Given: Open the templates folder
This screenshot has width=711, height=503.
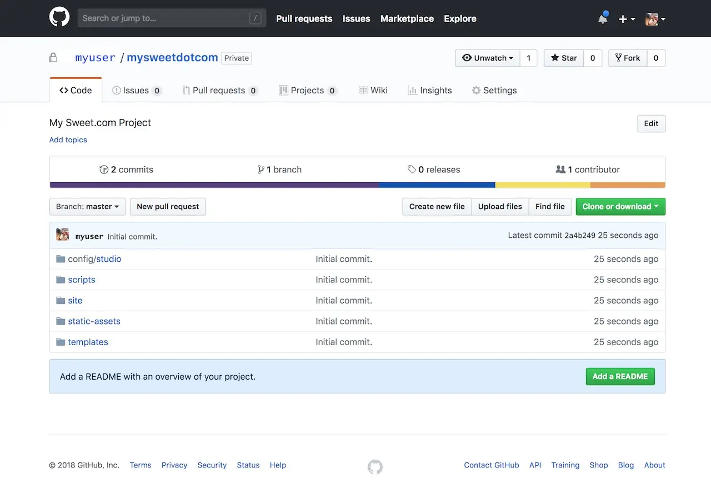Looking at the screenshot, I should pyautogui.click(x=88, y=342).
